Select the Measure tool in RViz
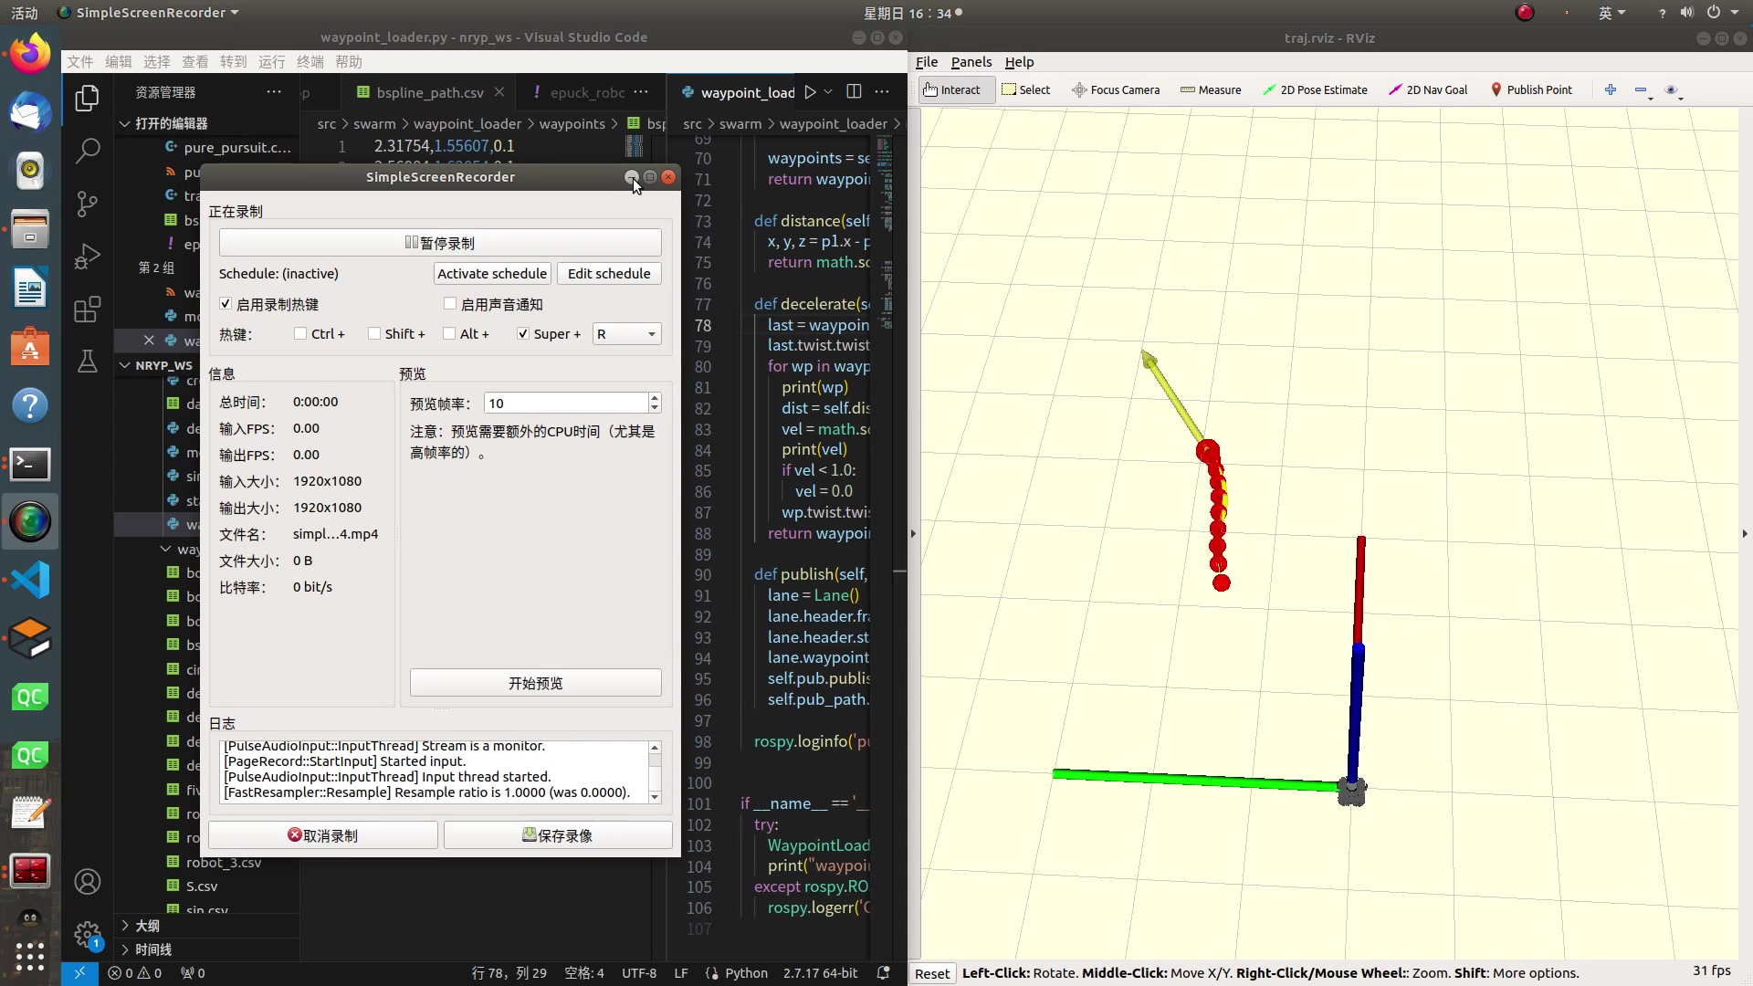1753x986 pixels. (1210, 89)
